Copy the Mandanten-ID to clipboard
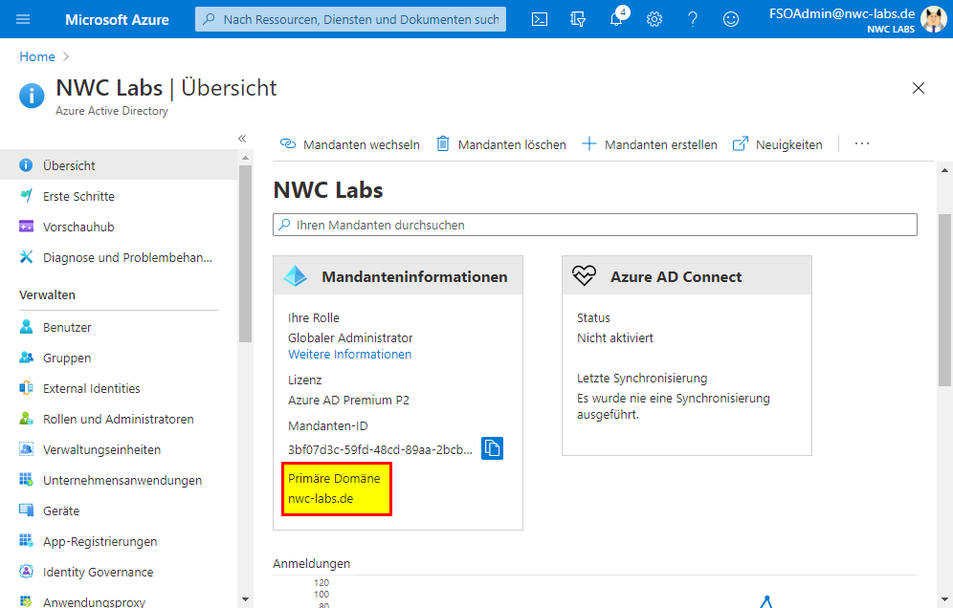953x608 pixels. (492, 448)
